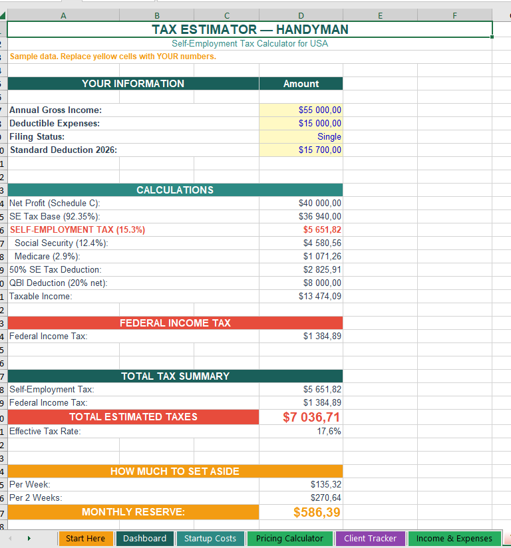The image size is (511, 548).
Task: Select column A header
Action: [x=63, y=16]
